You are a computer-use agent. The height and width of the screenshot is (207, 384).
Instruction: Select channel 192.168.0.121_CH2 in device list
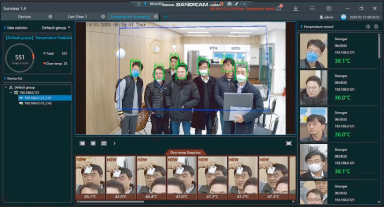[38, 103]
